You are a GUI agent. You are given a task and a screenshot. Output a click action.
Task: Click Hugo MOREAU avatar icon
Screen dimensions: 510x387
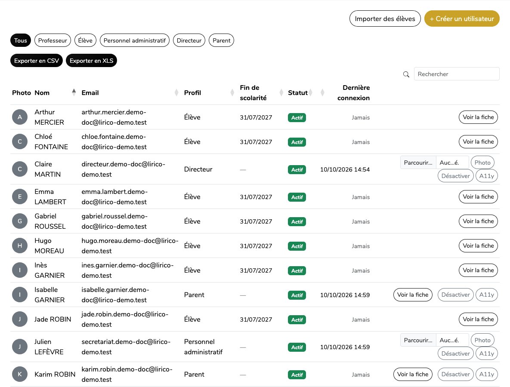[x=20, y=246]
